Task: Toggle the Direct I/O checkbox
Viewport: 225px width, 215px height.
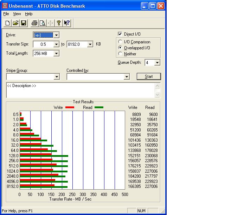Action: 120,34
